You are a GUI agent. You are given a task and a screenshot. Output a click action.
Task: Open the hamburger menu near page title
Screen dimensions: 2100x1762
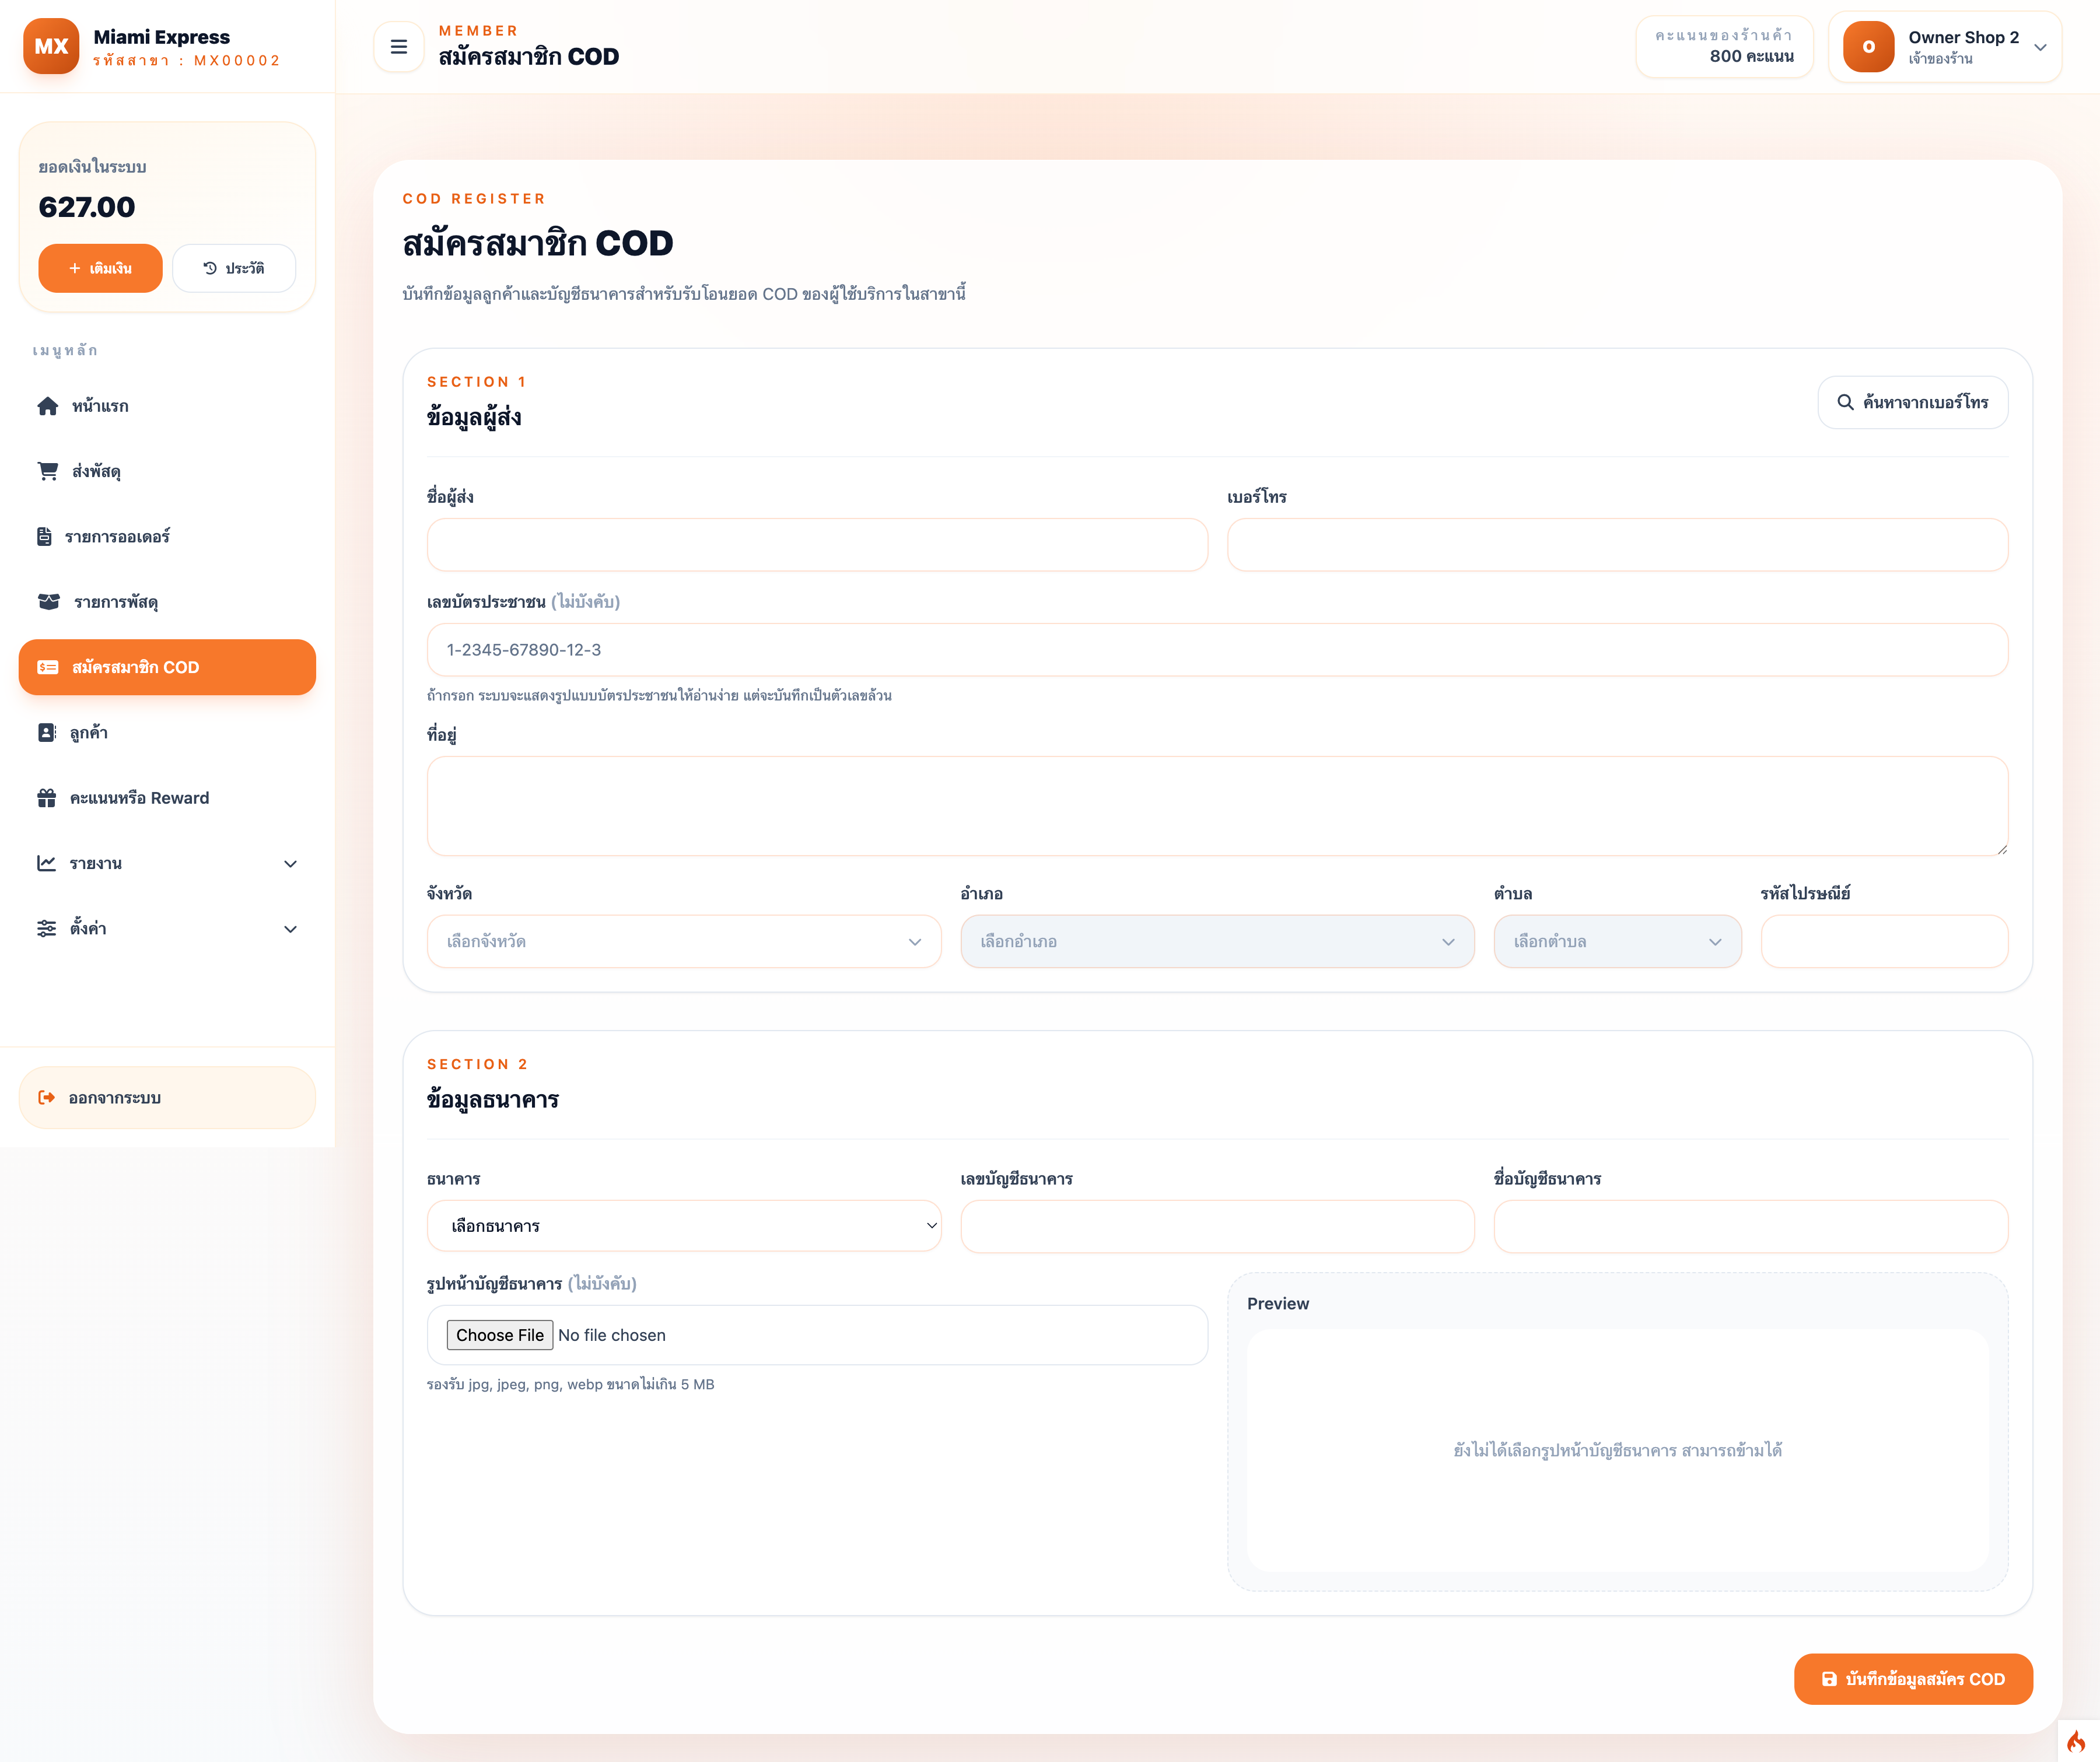pyautogui.click(x=398, y=46)
